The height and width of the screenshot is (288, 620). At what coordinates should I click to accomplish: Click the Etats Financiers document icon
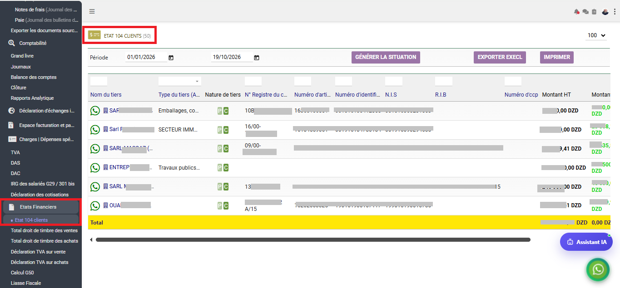tap(12, 207)
